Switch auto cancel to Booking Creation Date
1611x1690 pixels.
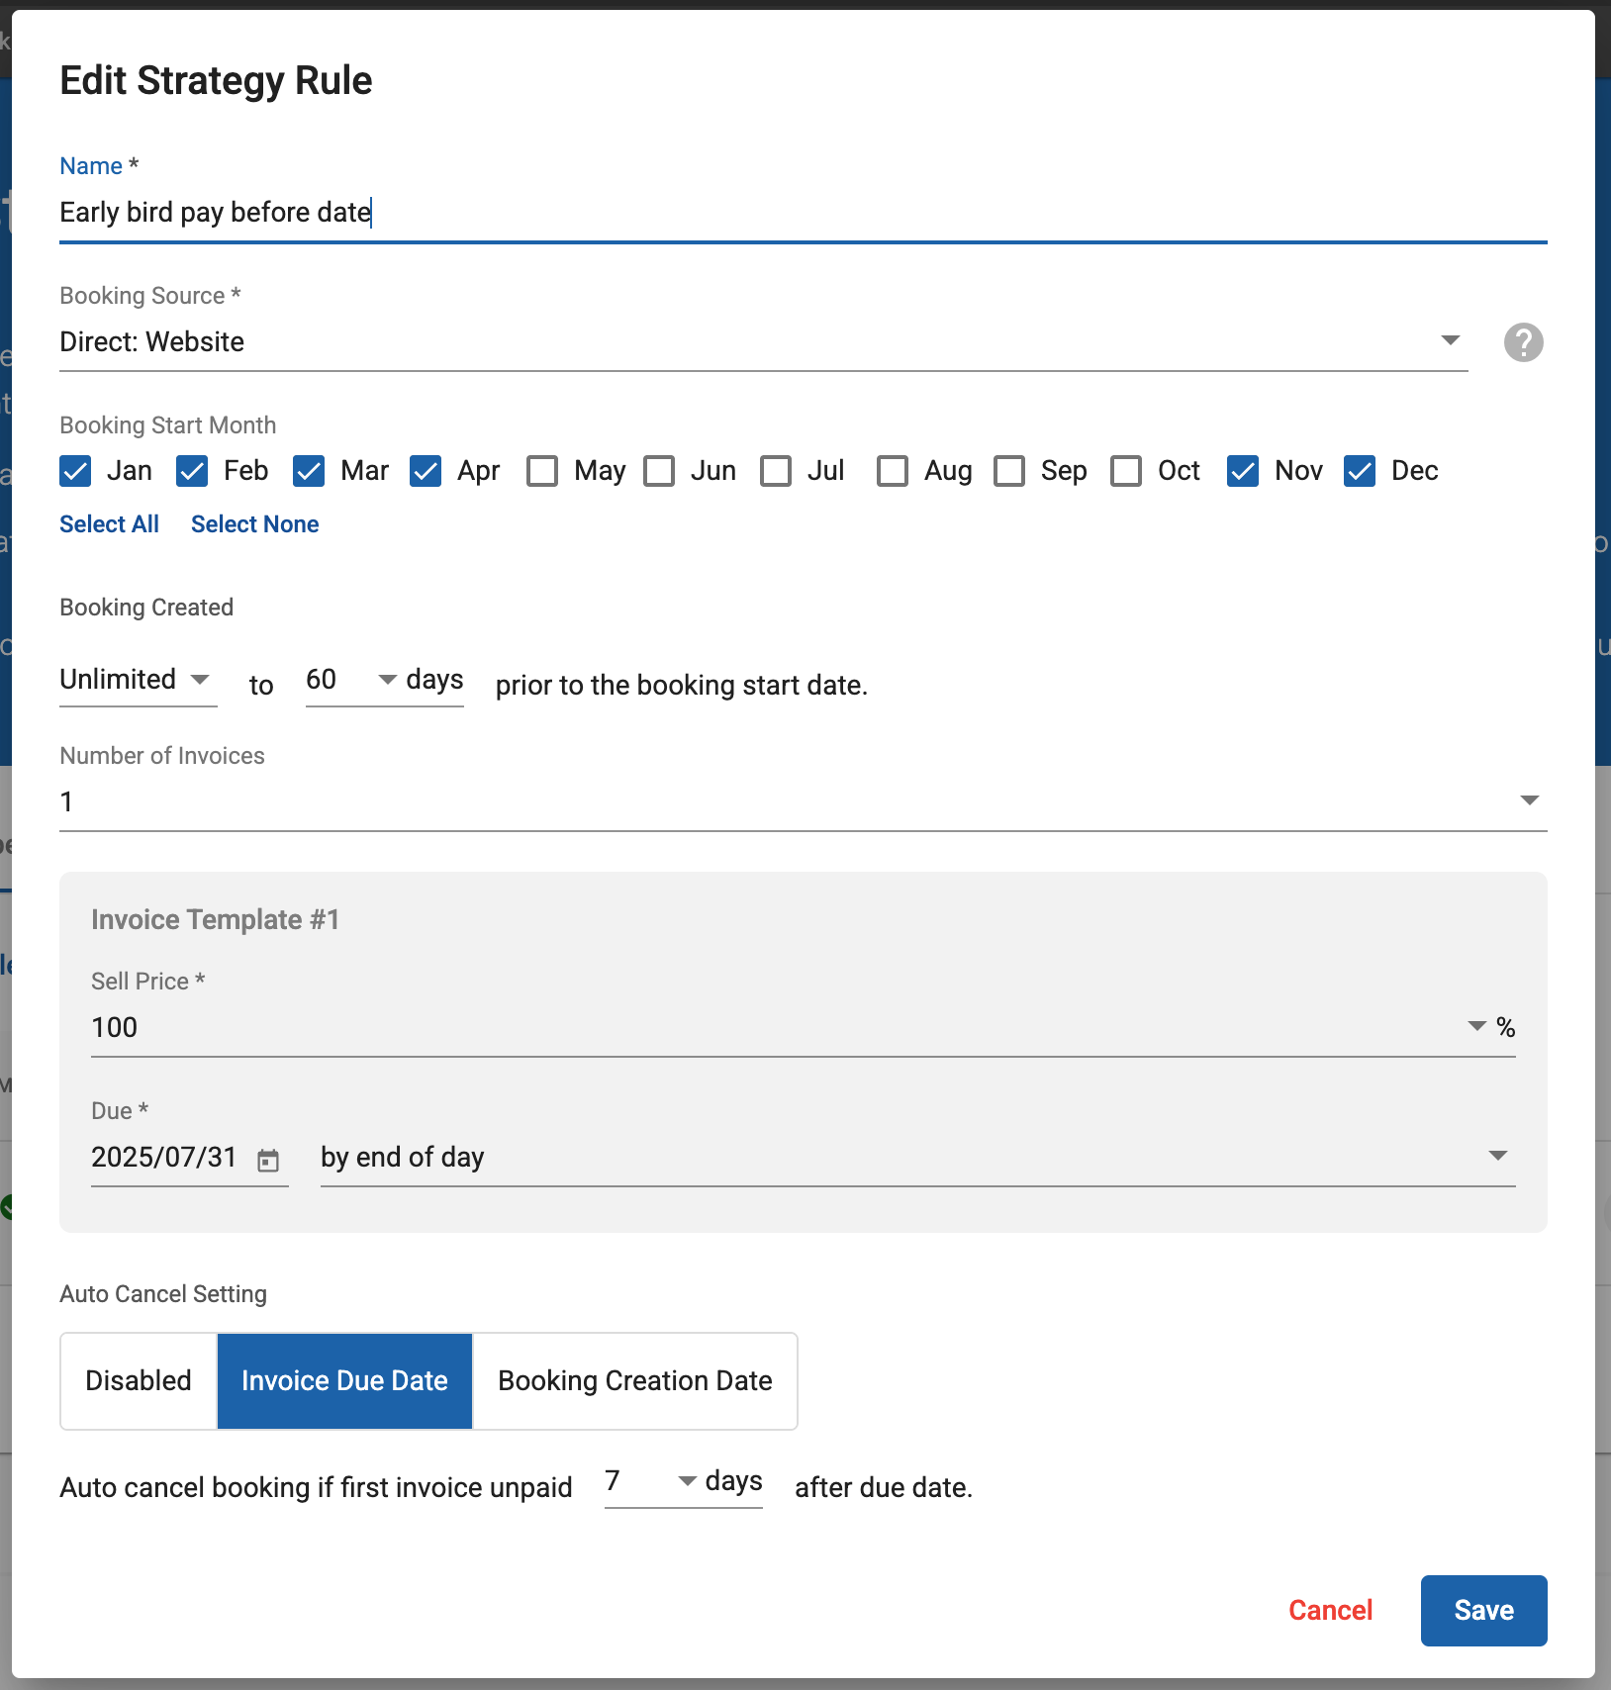[x=634, y=1380]
